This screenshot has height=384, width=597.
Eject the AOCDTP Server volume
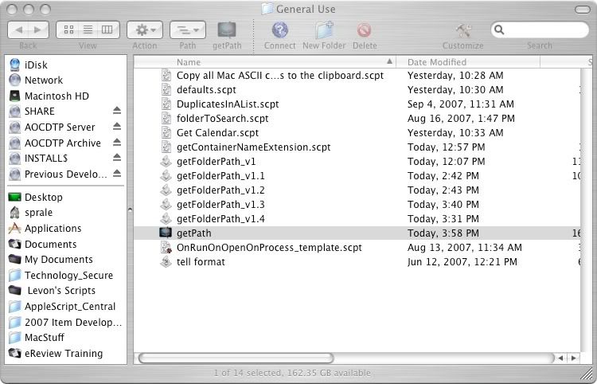pyautogui.click(x=117, y=127)
